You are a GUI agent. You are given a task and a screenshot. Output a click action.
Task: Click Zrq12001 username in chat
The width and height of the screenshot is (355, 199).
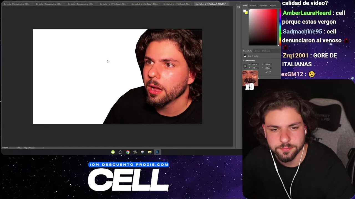(x=295, y=55)
